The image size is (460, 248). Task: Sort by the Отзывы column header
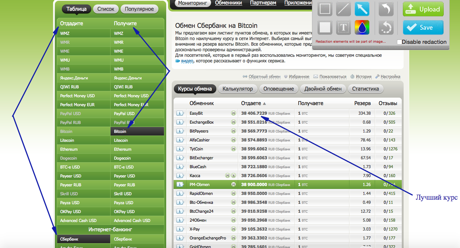tap(388, 104)
